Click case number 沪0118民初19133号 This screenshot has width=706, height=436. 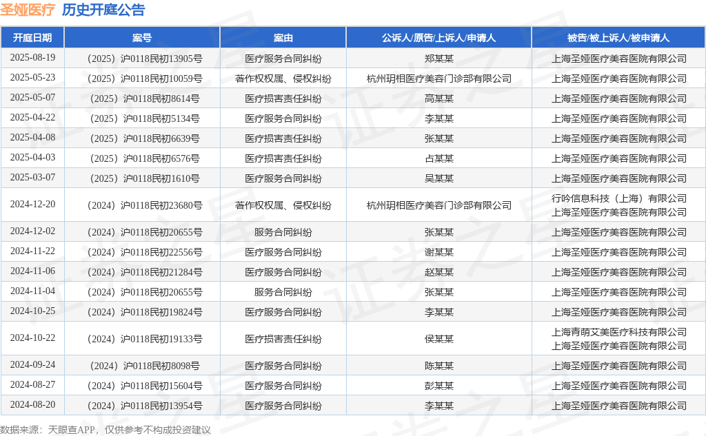pos(161,339)
